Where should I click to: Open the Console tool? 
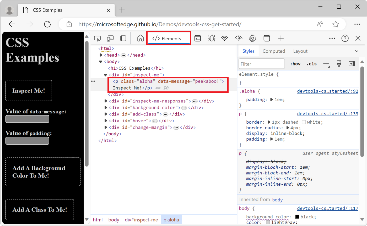[198, 38]
